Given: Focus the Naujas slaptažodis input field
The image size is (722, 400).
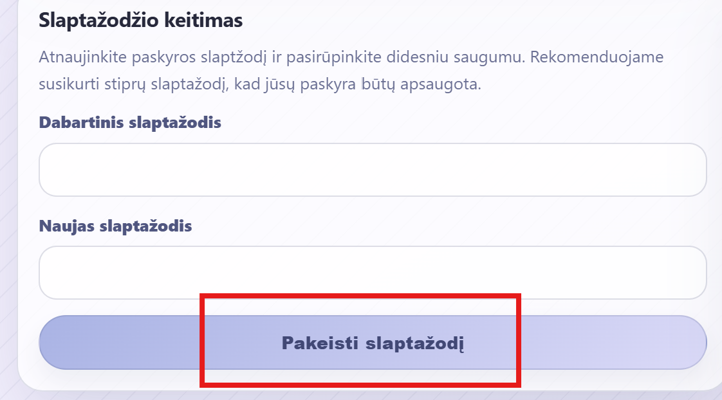Looking at the screenshot, I should pos(373,273).
